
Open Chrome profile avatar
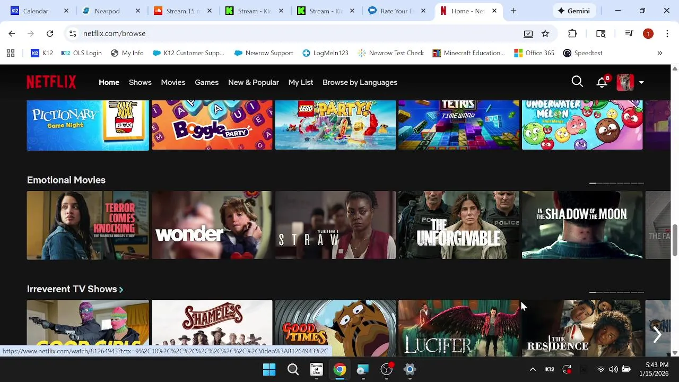[x=648, y=33]
